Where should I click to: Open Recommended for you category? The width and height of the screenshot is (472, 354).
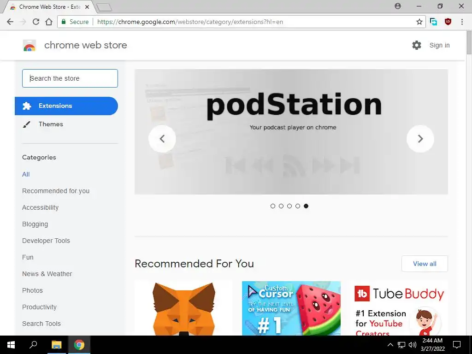pos(56,191)
